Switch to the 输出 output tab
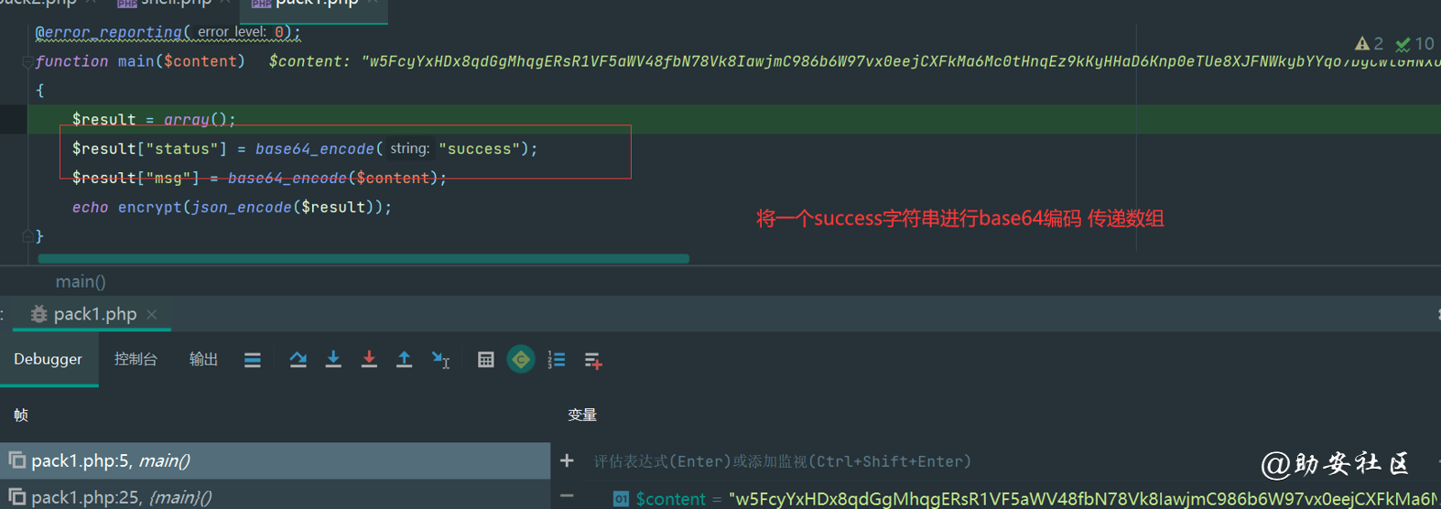Image resolution: width=1441 pixels, height=509 pixels. [203, 359]
